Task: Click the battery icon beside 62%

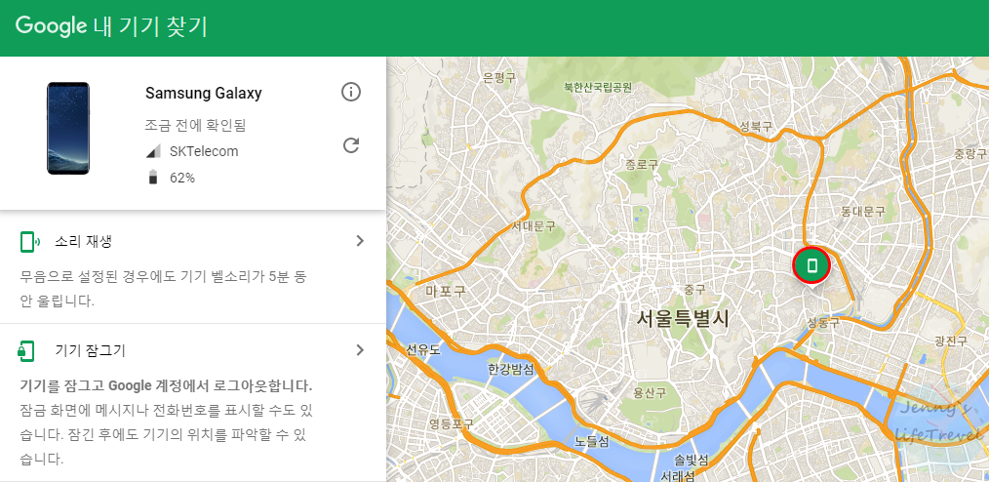Action: click(152, 178)
